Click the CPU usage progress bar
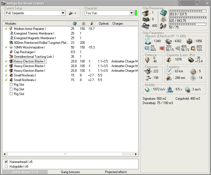The width and height of the screenshot is (211, 175). (x=187, y=11)
